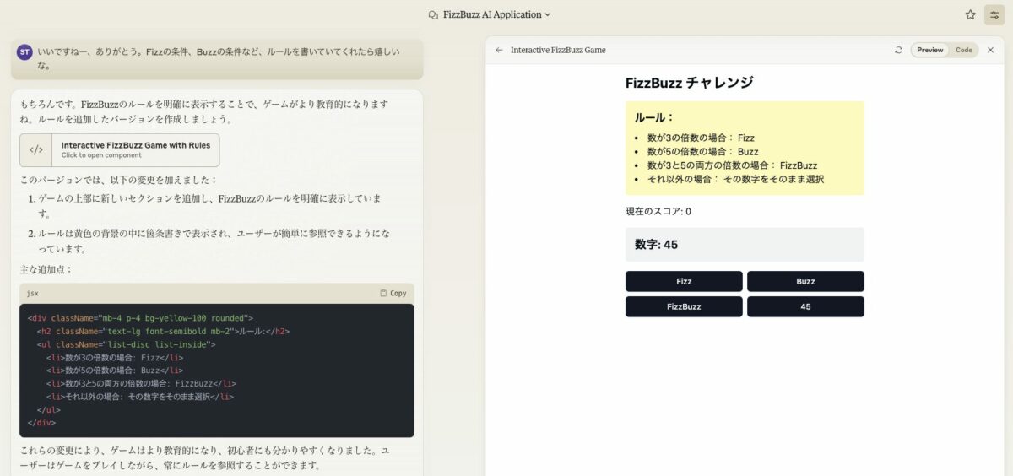Answer with the Buzz button
Image resolution: width=1013 pixels, height=476 pixels.
[x=805, y=281]
